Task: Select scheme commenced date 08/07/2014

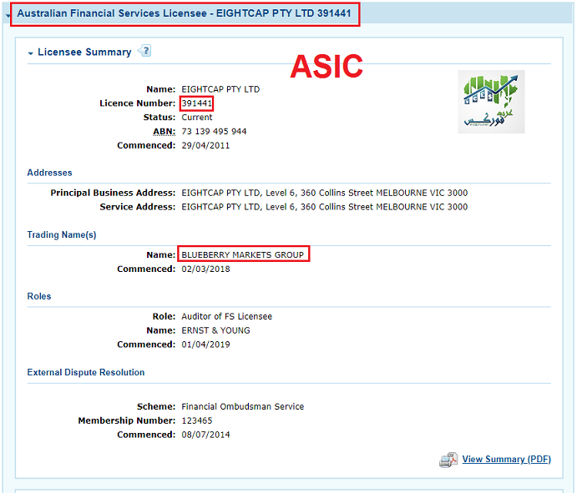Action: (x=205, y=435)
